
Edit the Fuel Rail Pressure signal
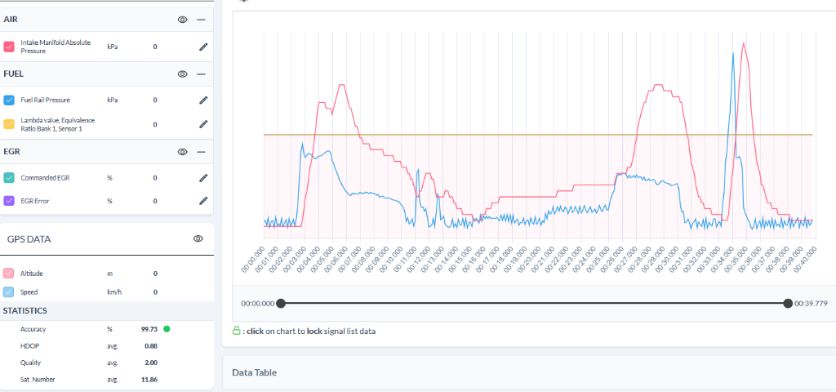(202, 100)
